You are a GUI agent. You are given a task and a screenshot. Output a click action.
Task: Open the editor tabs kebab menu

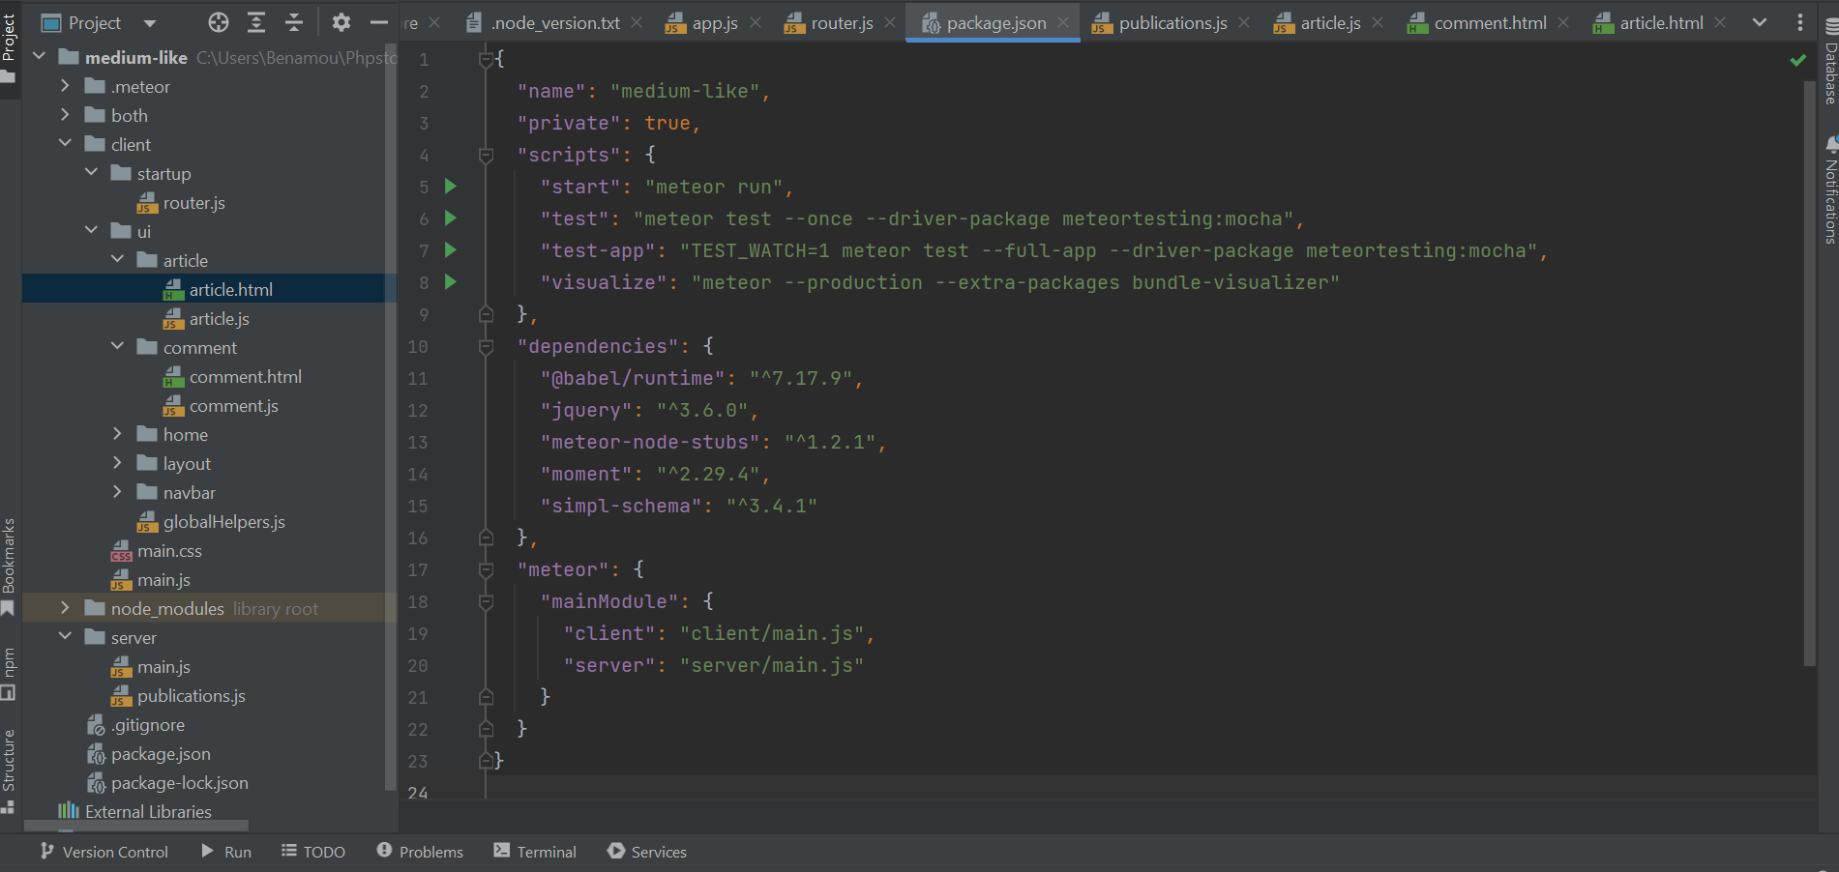[1799, 22]
